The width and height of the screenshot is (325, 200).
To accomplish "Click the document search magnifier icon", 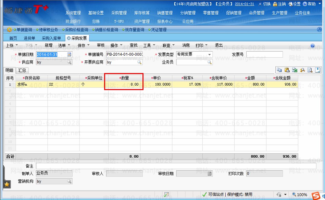I will (310, 70).
